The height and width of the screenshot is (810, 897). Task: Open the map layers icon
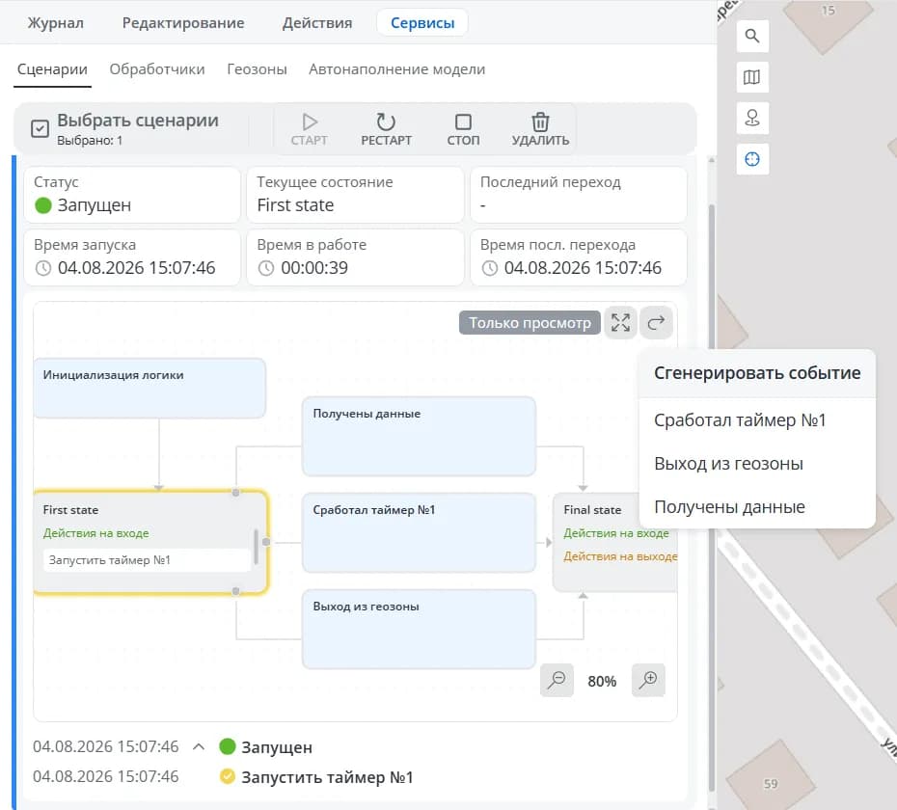coord(752,76)
